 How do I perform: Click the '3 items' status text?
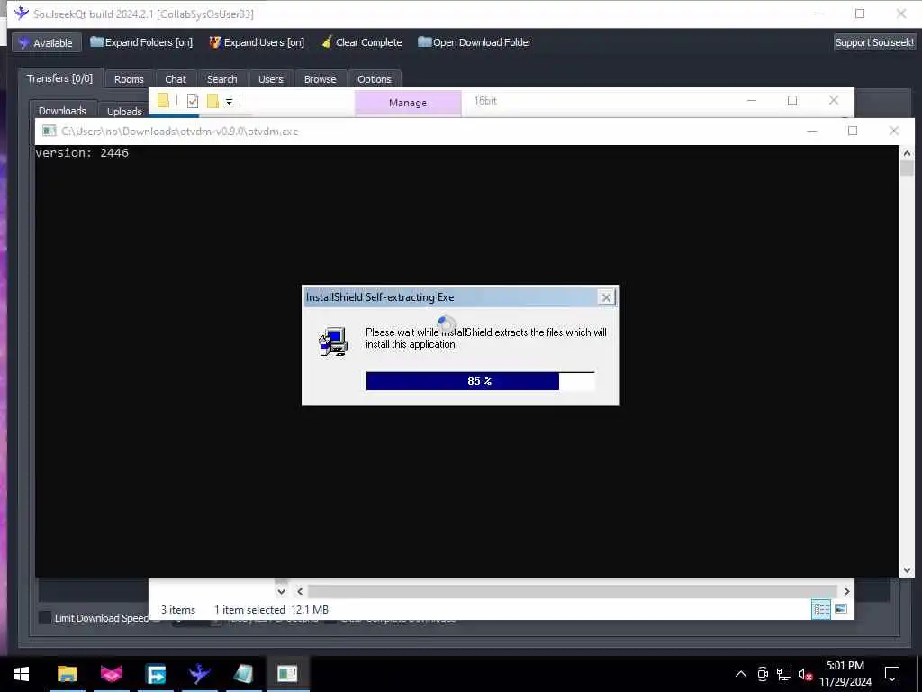tap(178, 610)
